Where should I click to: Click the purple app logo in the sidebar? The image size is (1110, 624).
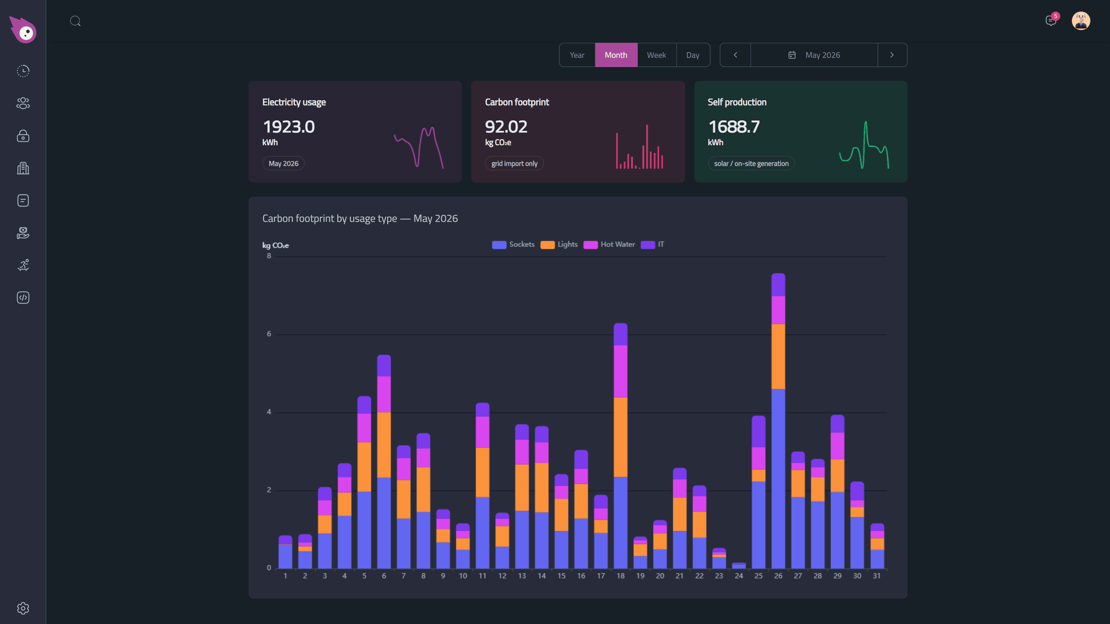23,30
